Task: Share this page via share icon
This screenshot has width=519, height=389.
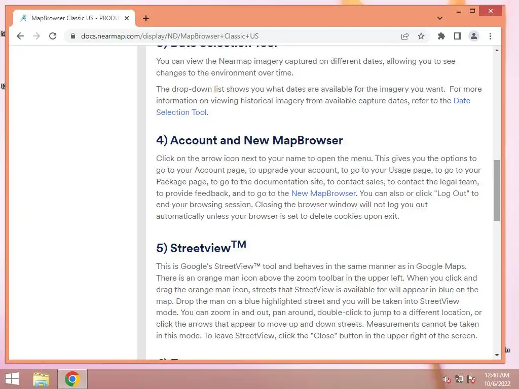Action: pos(405,36)
